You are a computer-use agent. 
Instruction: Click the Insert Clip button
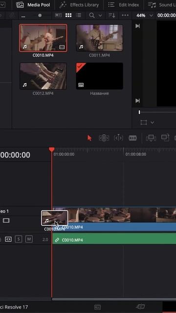[x=151, y=138]
